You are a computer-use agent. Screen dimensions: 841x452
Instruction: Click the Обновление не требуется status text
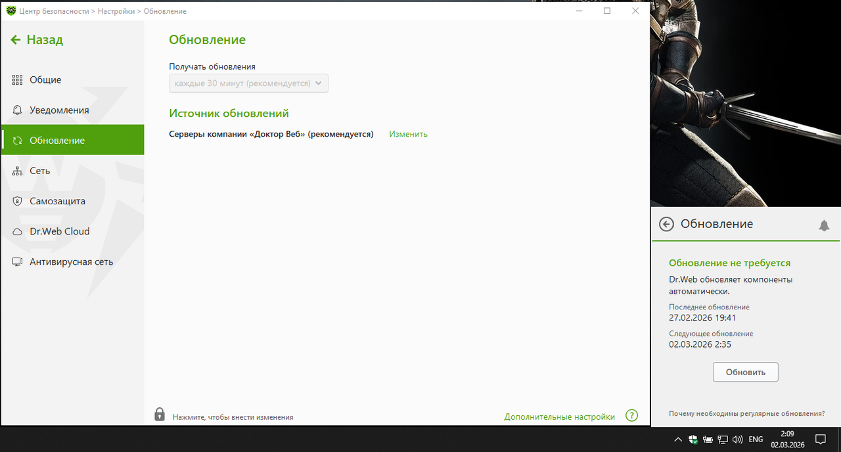[729, 263]
